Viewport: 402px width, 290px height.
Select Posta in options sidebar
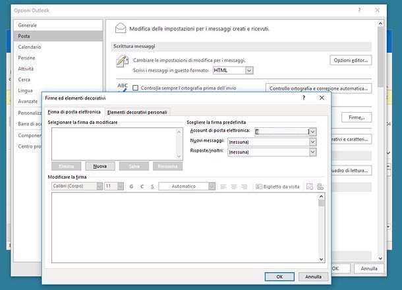click(58, 36)
